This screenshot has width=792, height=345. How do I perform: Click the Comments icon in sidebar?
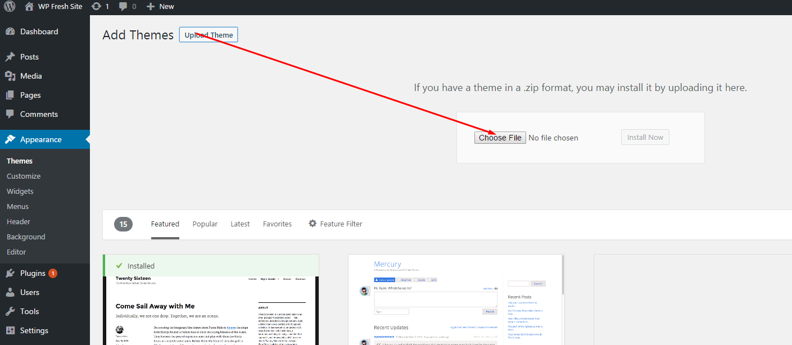(10, 114)
